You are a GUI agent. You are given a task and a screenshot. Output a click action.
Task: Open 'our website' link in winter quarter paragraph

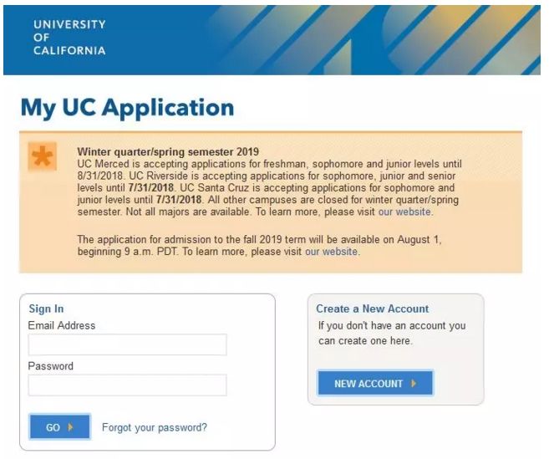[x=404, y=212]
